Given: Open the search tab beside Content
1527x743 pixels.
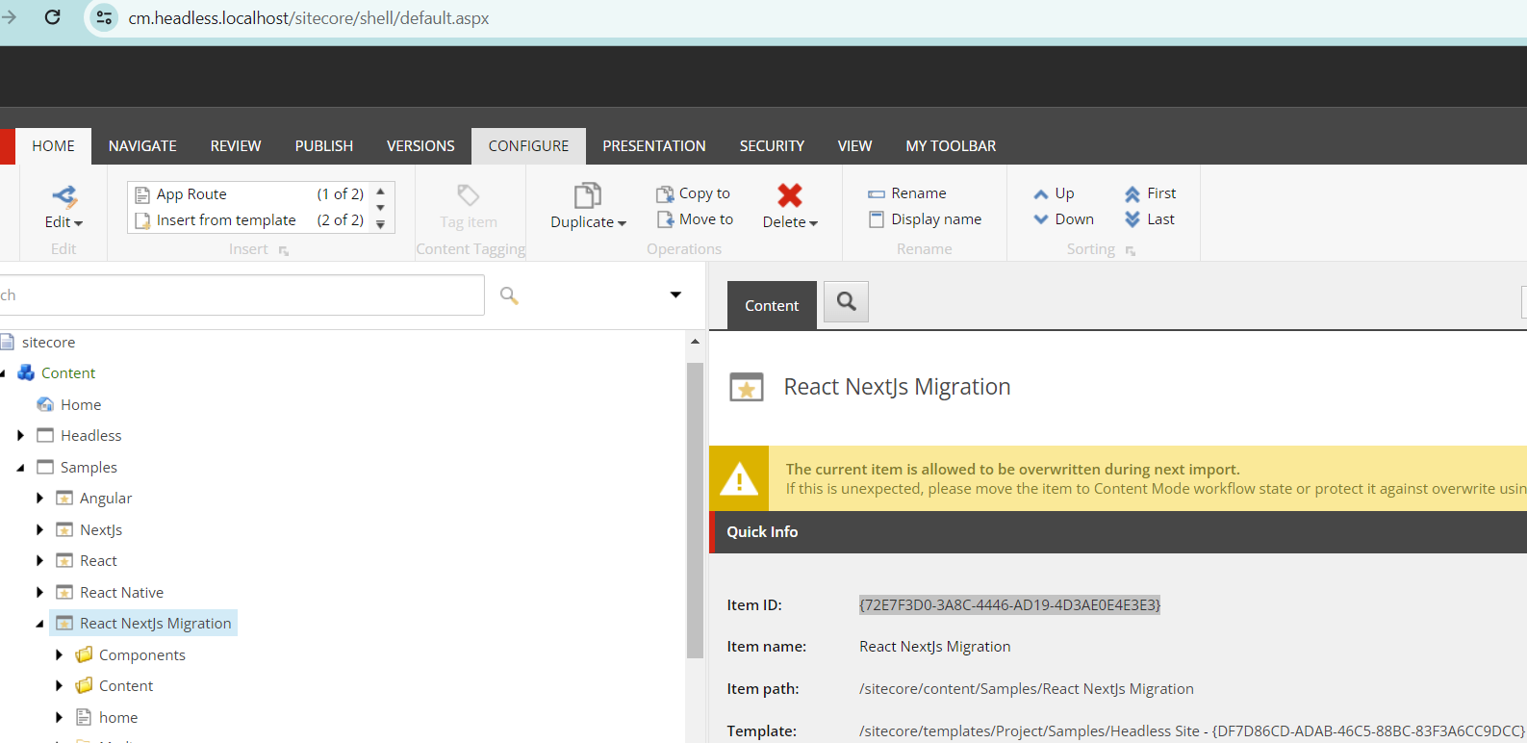Looking at the screenshot, I should coord(846,302).
